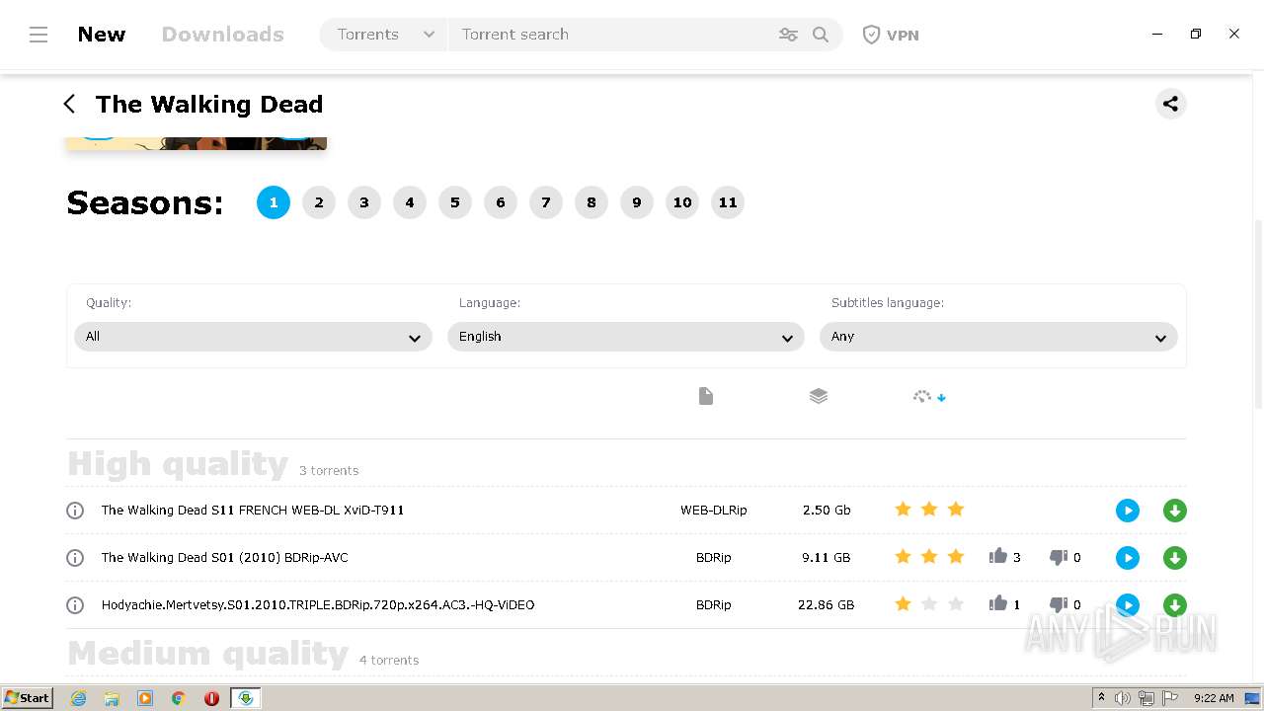This screenshot has width=1264, height=711.
Task: Open The Walking Dead S01 (2010) BDRip-AVC
Action: coord(225,558)
